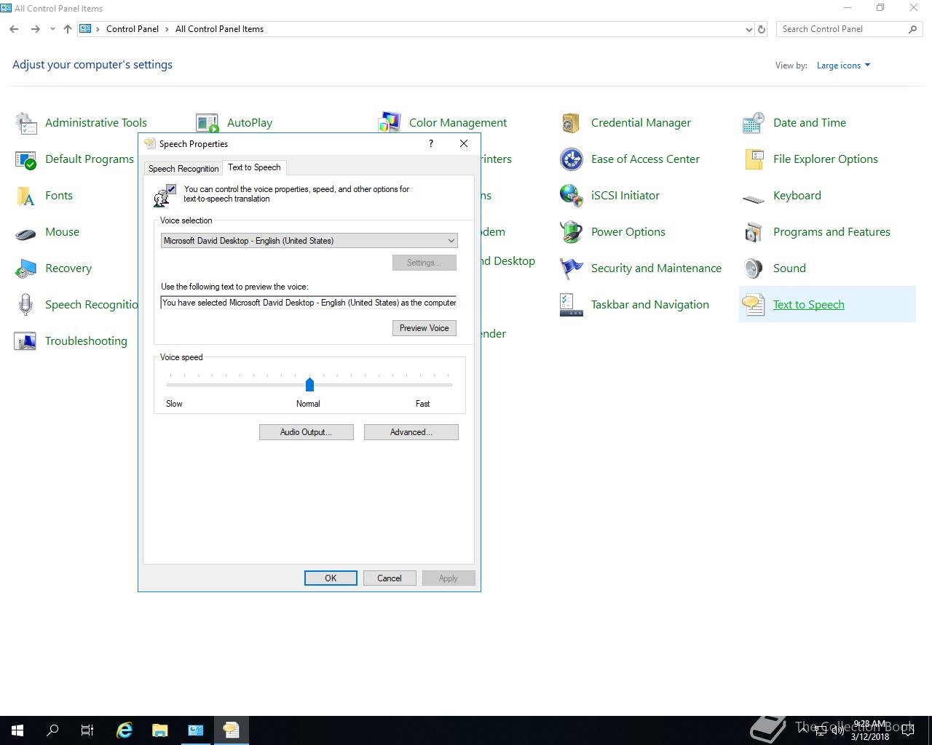Confirm with the OK button
This screenshot has width=932, height=745.
click(331, 578)
